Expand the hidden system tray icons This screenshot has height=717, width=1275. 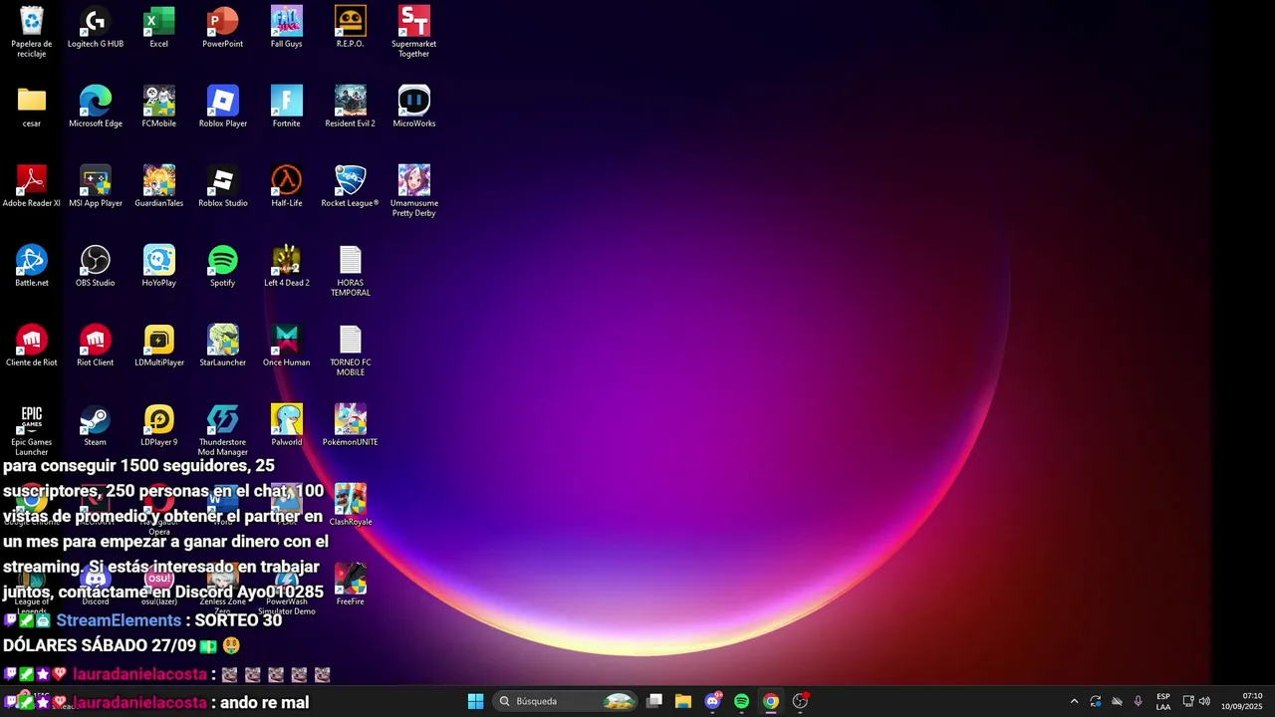click(1074, 701)
